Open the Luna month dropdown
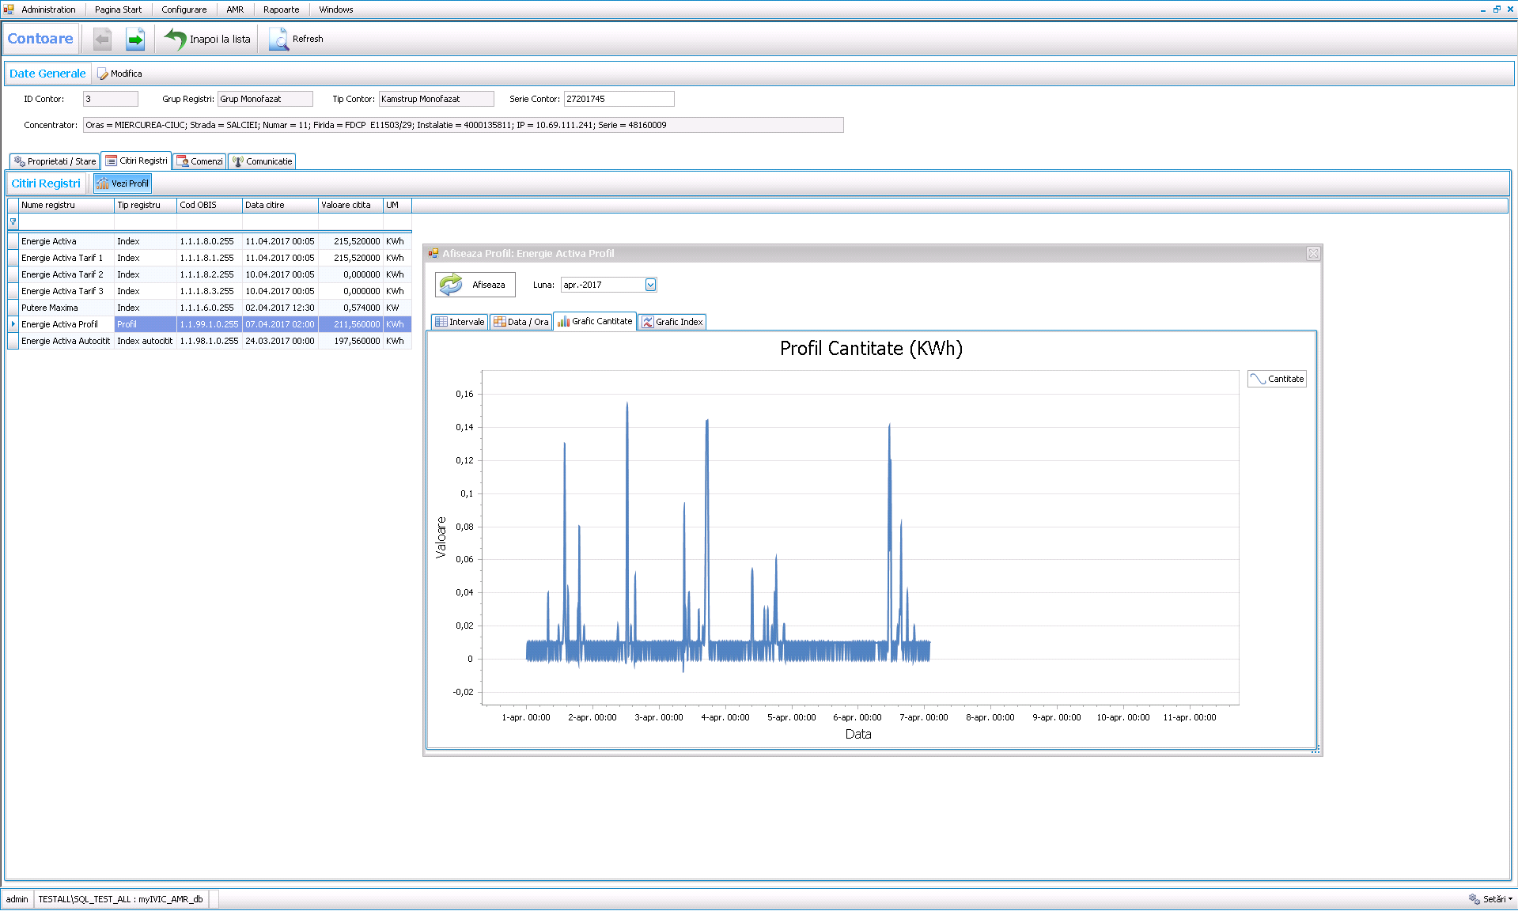Image resolution: width=1518 pixels, height=911 pixels. click(649, 285)
